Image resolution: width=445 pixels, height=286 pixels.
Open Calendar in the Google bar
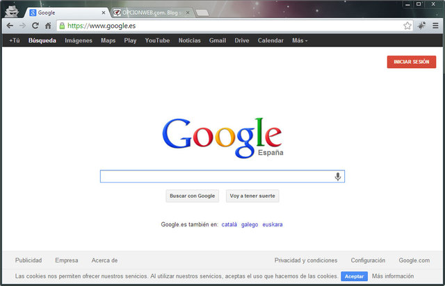coord(270,40)
